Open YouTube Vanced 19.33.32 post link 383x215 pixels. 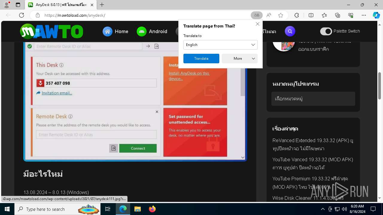point(313,163)
